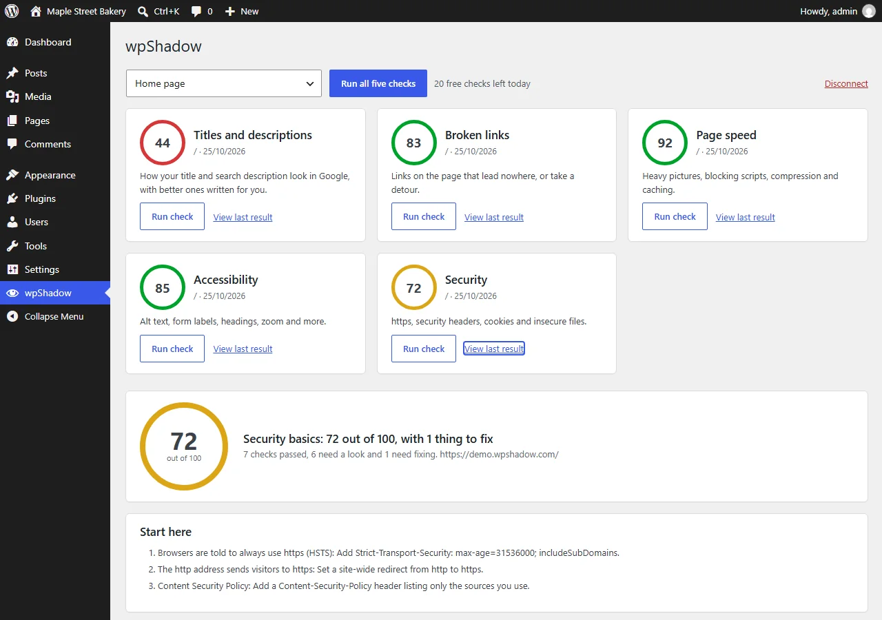Click the Media icon in sidebar

pos(12,96)
